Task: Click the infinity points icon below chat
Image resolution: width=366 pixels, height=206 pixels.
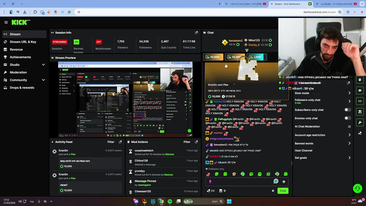Action: click(211, 191)
